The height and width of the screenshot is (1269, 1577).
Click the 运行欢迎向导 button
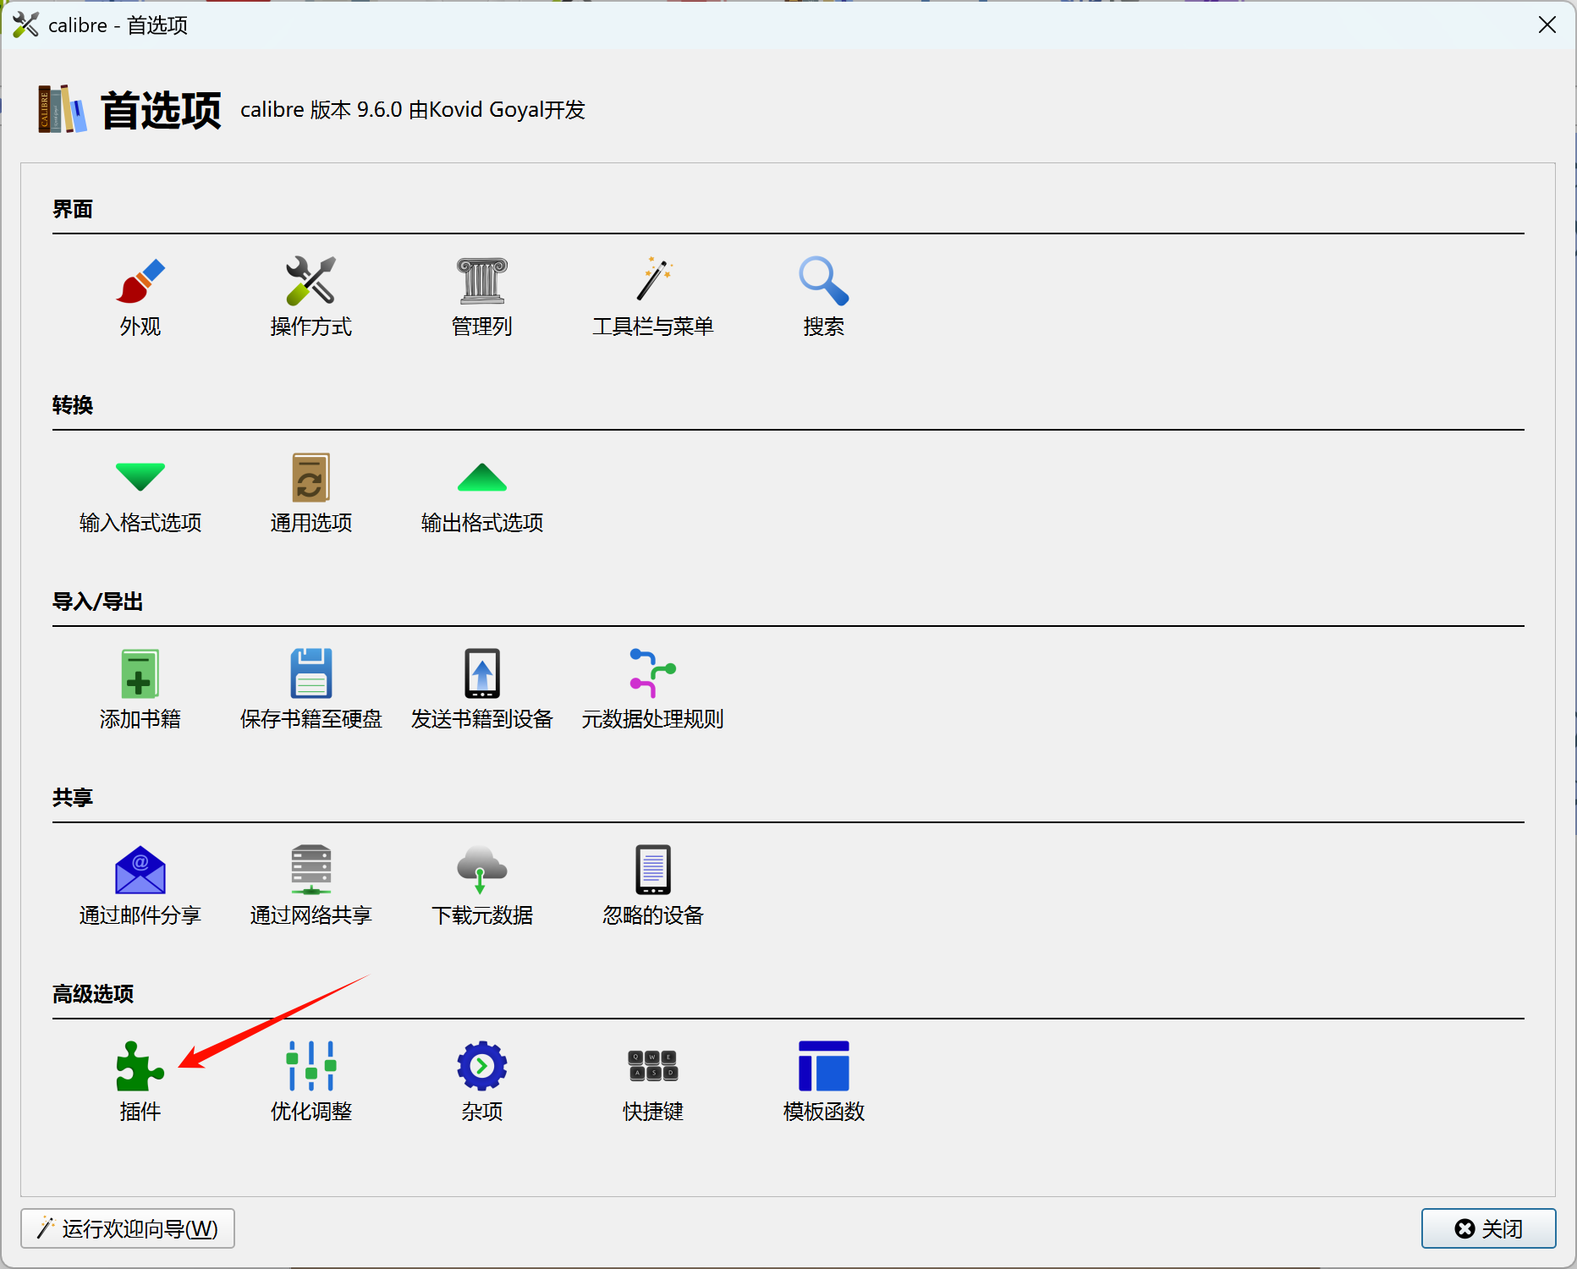[128, 1228]
